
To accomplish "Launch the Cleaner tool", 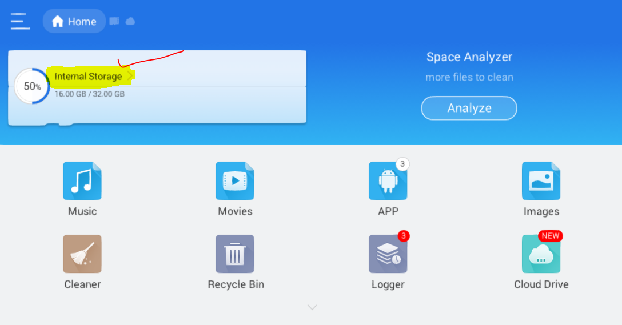I will point(82,254).
